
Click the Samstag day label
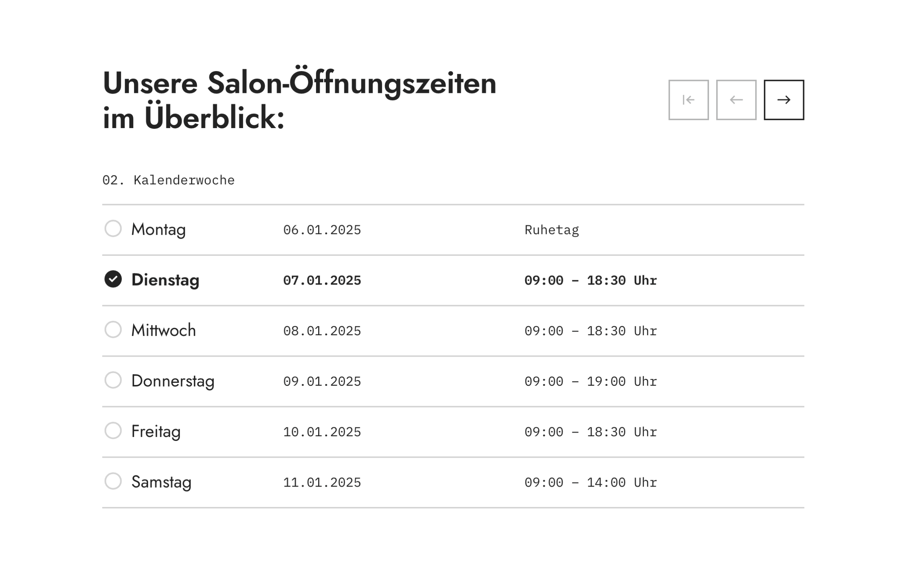[161, 482]
